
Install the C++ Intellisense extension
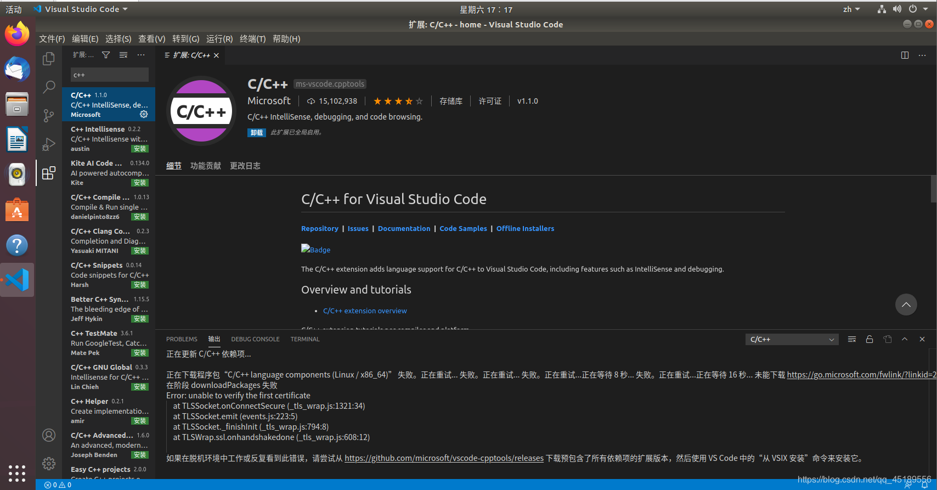point(140,149)
